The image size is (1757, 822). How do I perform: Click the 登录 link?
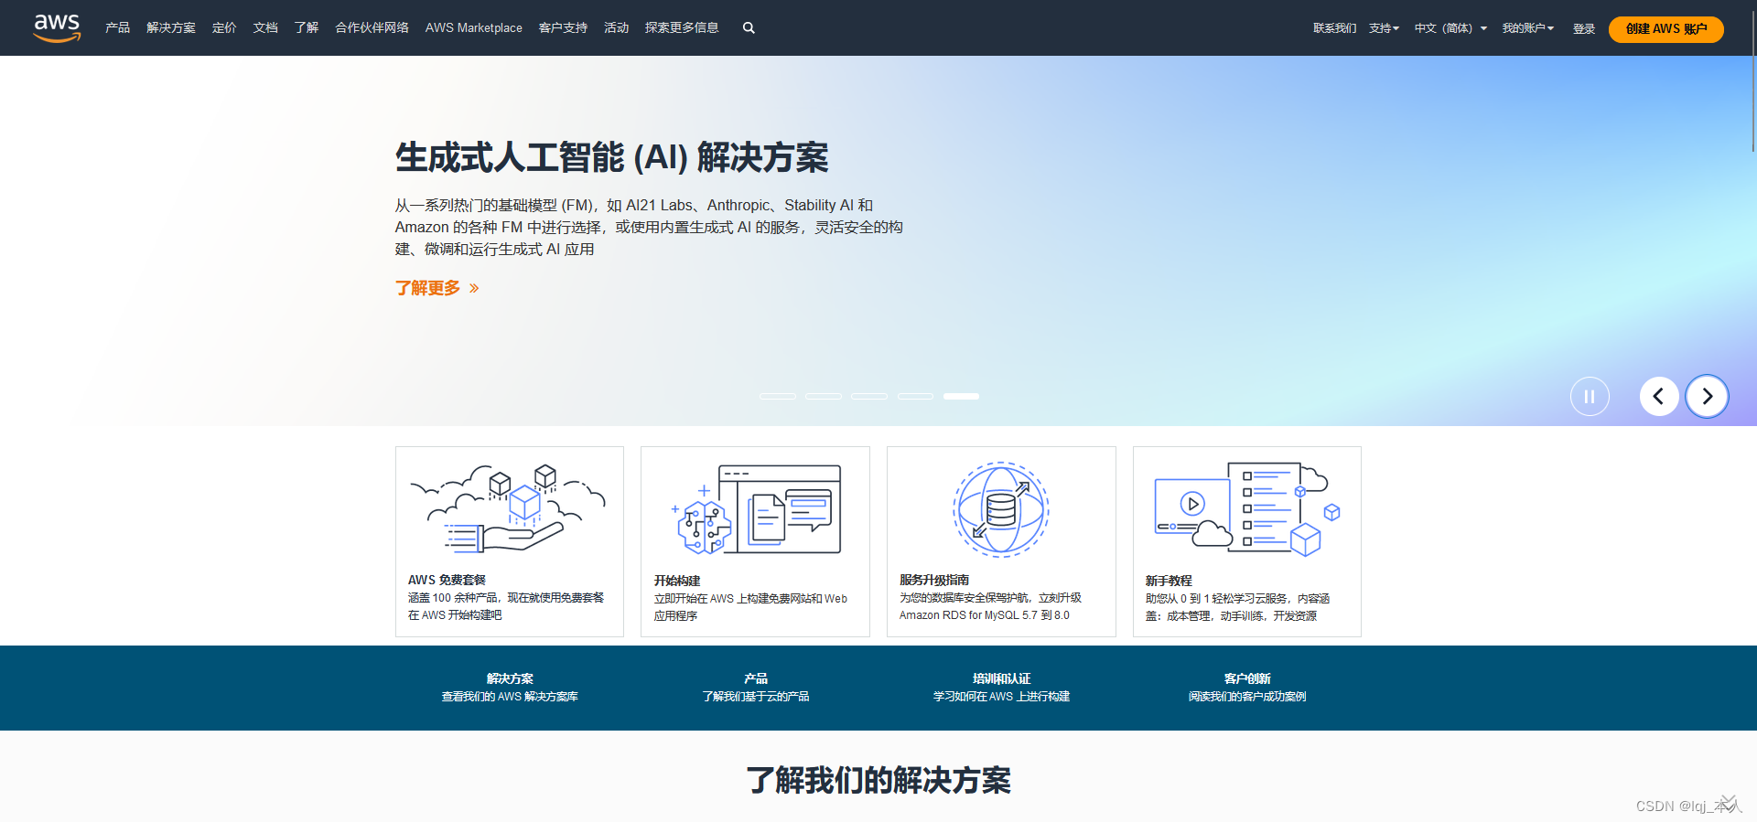1584,29
